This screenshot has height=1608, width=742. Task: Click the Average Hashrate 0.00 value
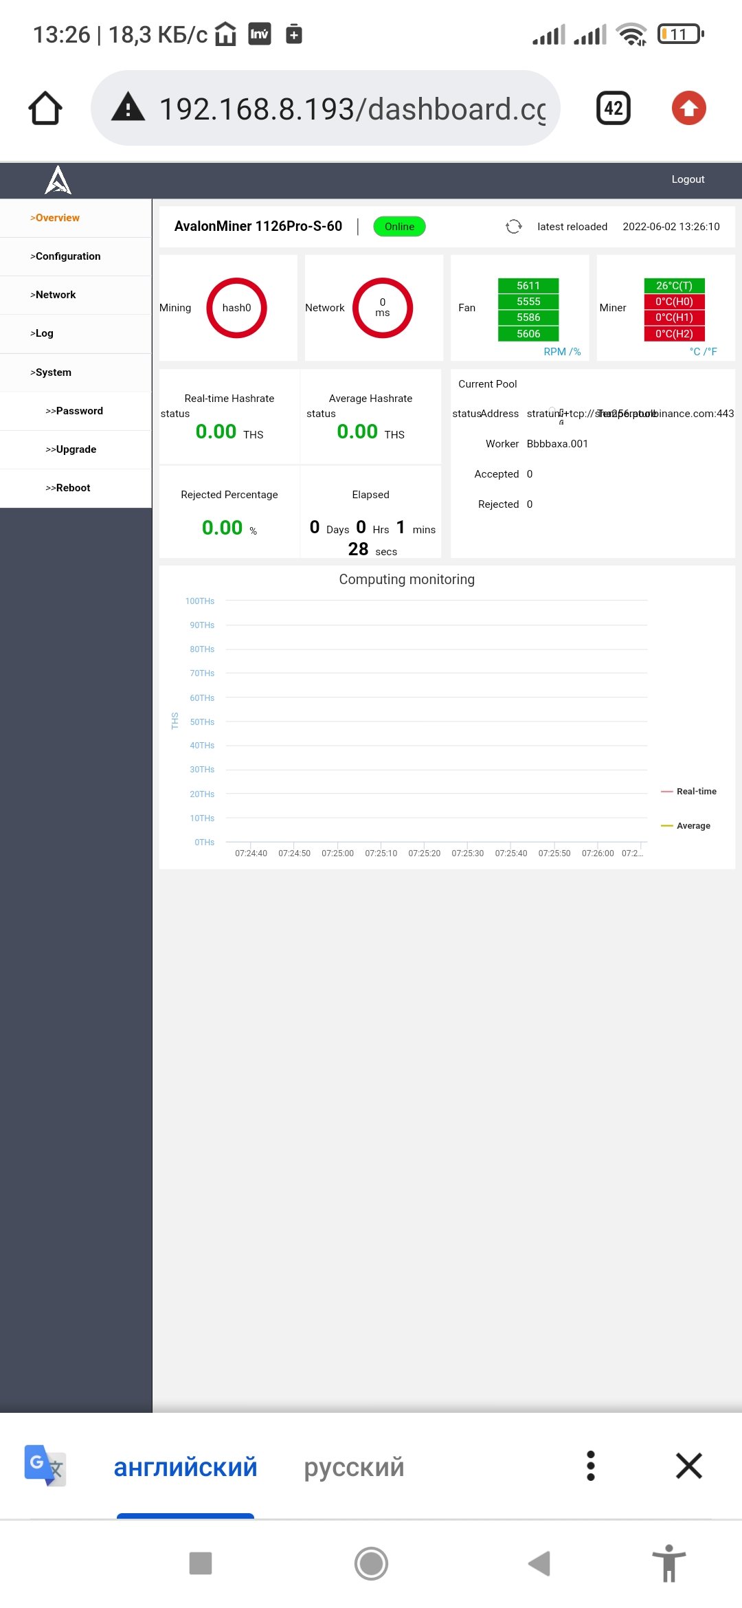[357, 432]
